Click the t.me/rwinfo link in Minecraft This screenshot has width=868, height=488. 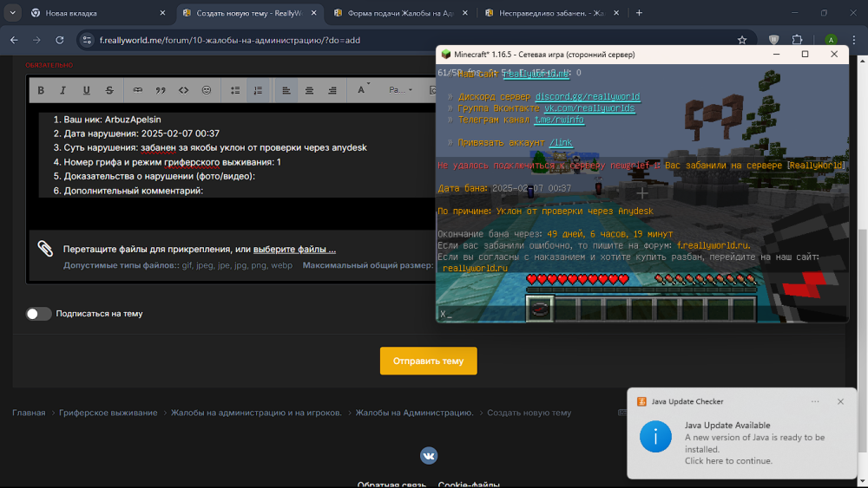click(x=559, y=120)
